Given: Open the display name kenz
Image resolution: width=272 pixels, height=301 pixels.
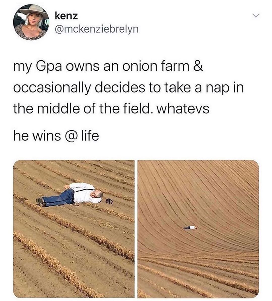Looking at the screenshot, I should (x=66, y=16).
